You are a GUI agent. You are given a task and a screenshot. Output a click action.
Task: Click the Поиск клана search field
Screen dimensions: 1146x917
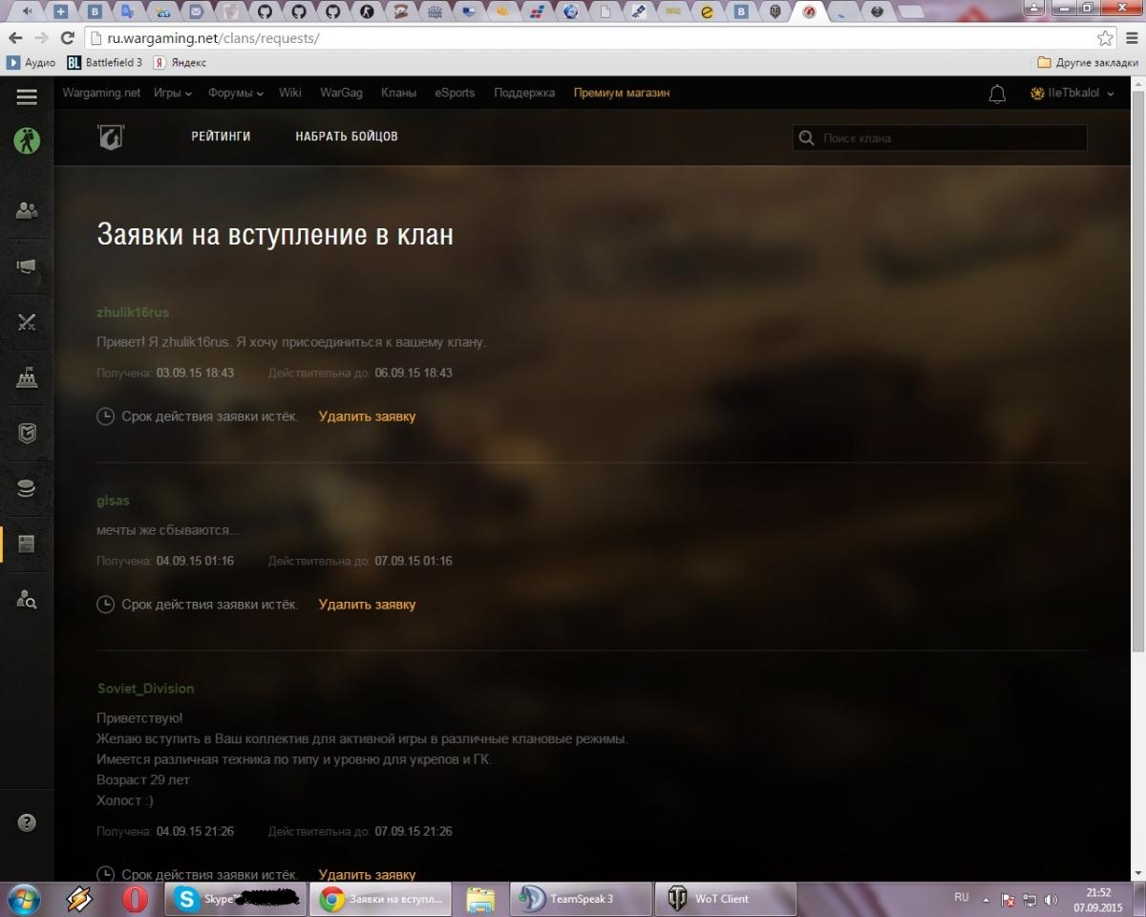(x=940, y=138)
